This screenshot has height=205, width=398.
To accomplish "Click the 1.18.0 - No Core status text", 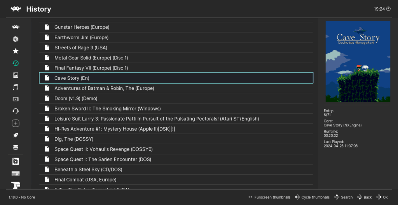I will [x=22, y=197].
